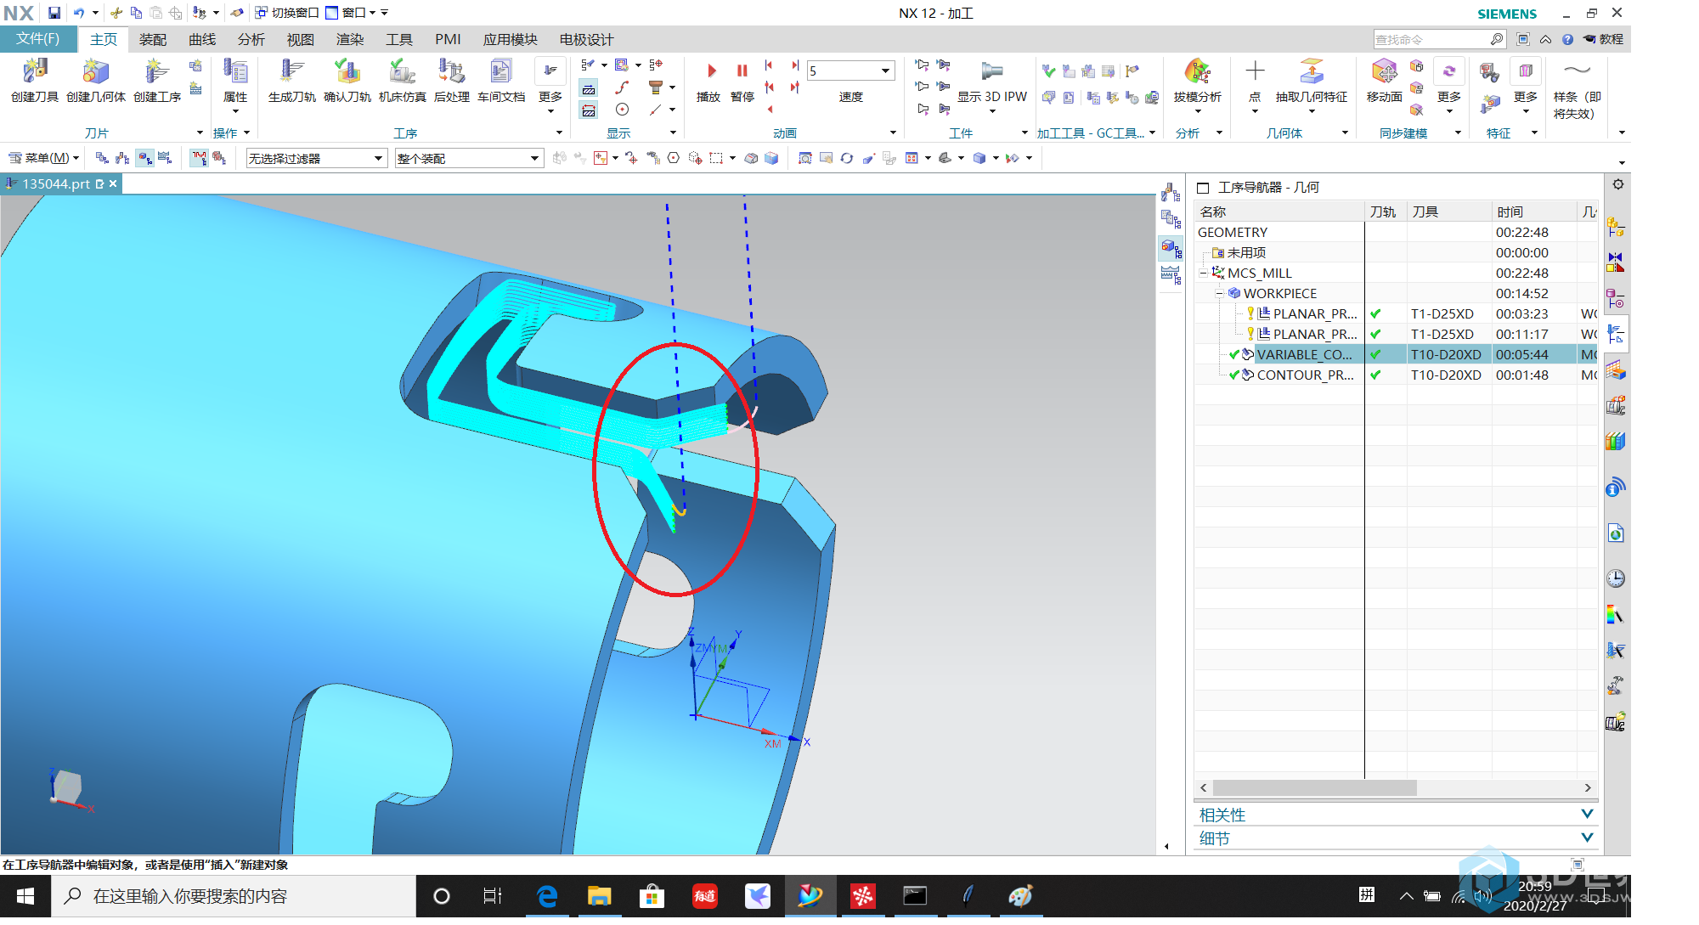Click the Tutorial (教程) button
The image size is (1699, 925).
tap(1604, 39)
